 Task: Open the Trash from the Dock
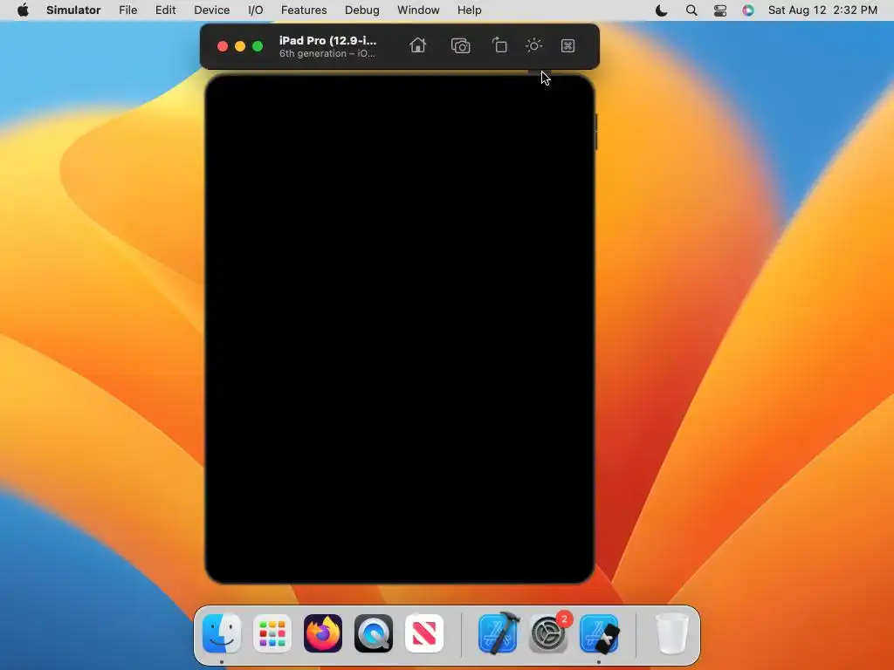click(x=672, y=633)
